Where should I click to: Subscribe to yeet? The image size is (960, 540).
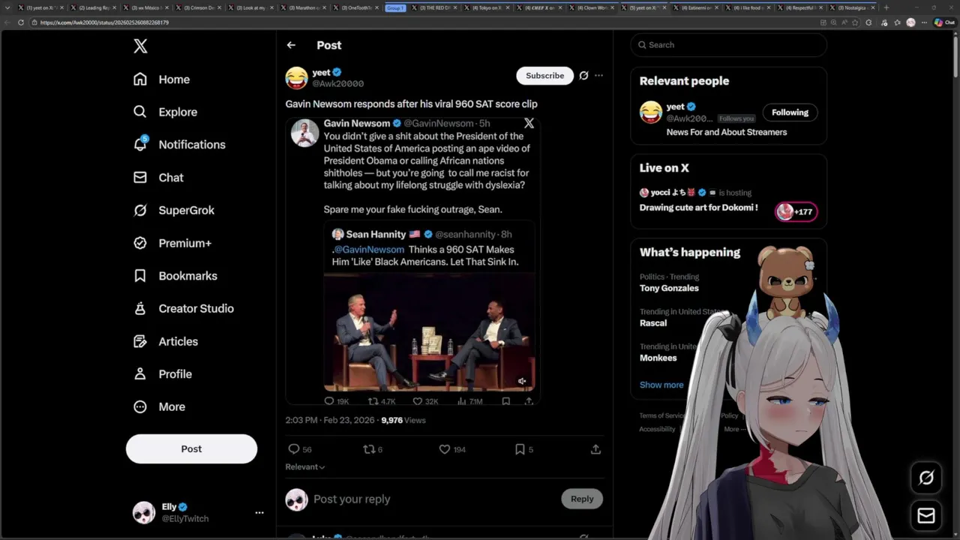pyautogui.click(x=544, y=75)
